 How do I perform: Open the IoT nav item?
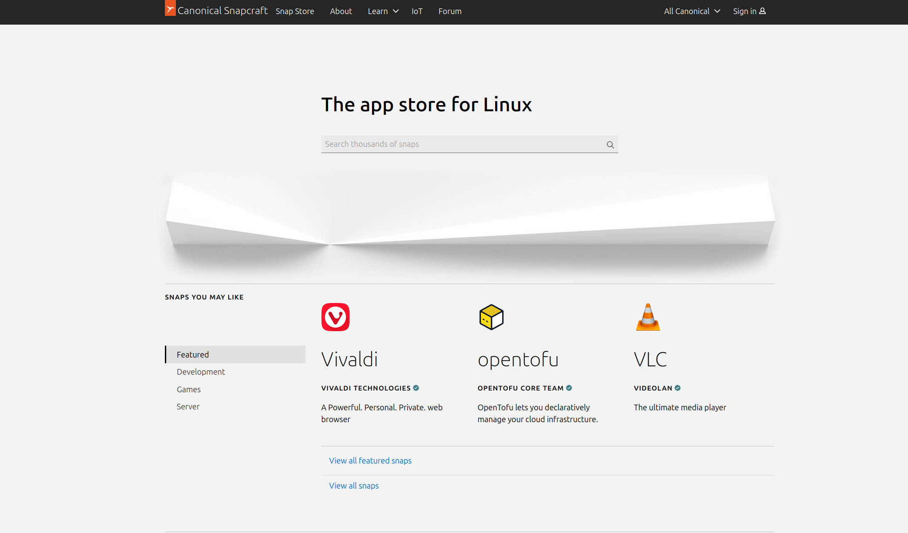[417, 11]
